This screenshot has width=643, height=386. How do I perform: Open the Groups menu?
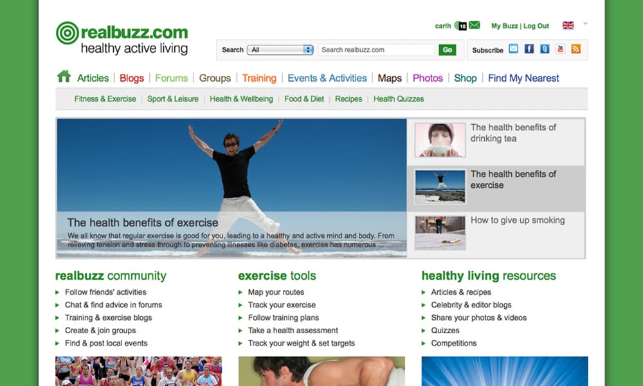[x=215, y=78]
